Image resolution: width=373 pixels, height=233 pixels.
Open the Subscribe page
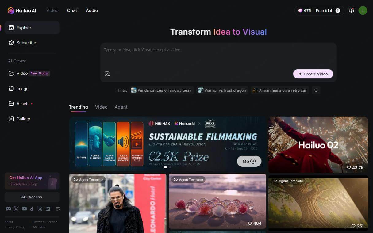click(x=26, y=43)
